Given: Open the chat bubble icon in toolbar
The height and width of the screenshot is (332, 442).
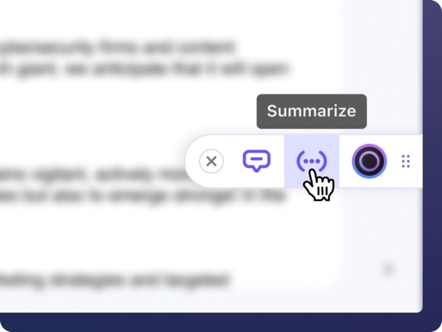Looking at the screenshot, I should point(256,161).
